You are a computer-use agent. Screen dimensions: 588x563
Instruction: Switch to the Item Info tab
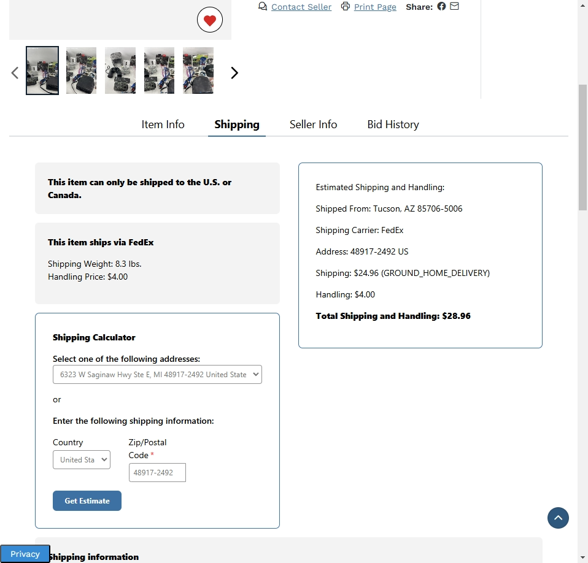coord(163,124)
